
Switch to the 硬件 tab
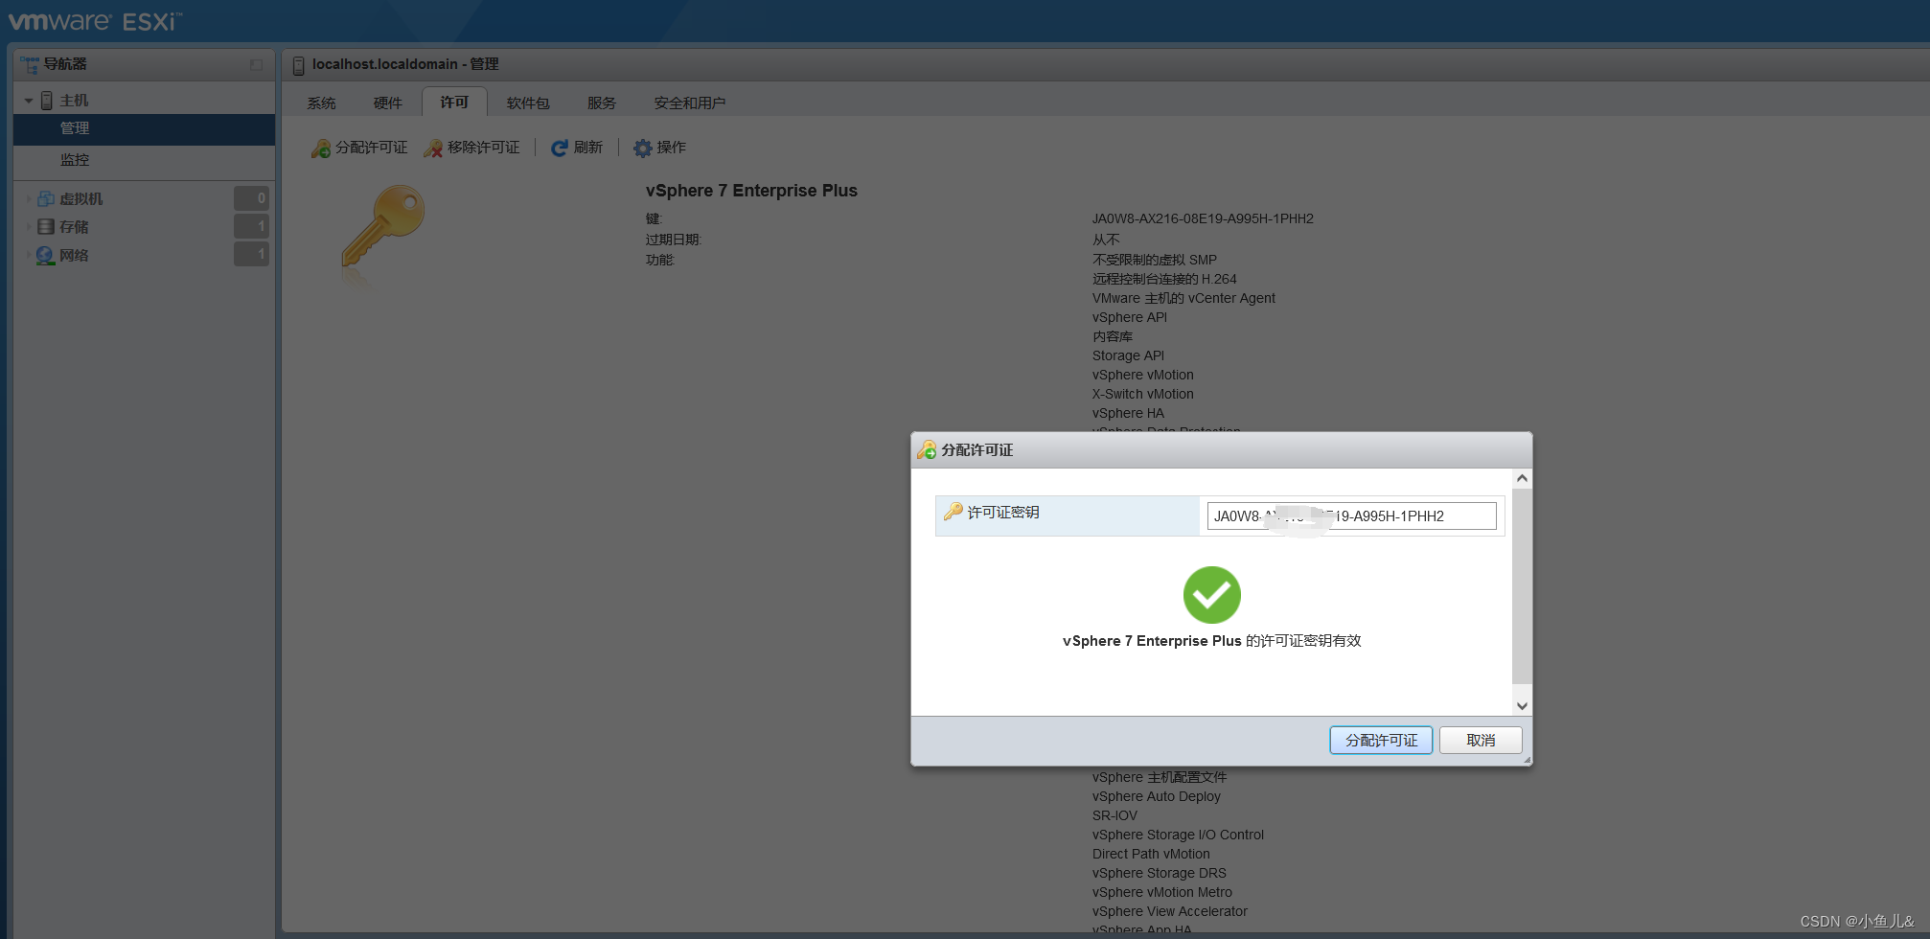pos(388,103)
